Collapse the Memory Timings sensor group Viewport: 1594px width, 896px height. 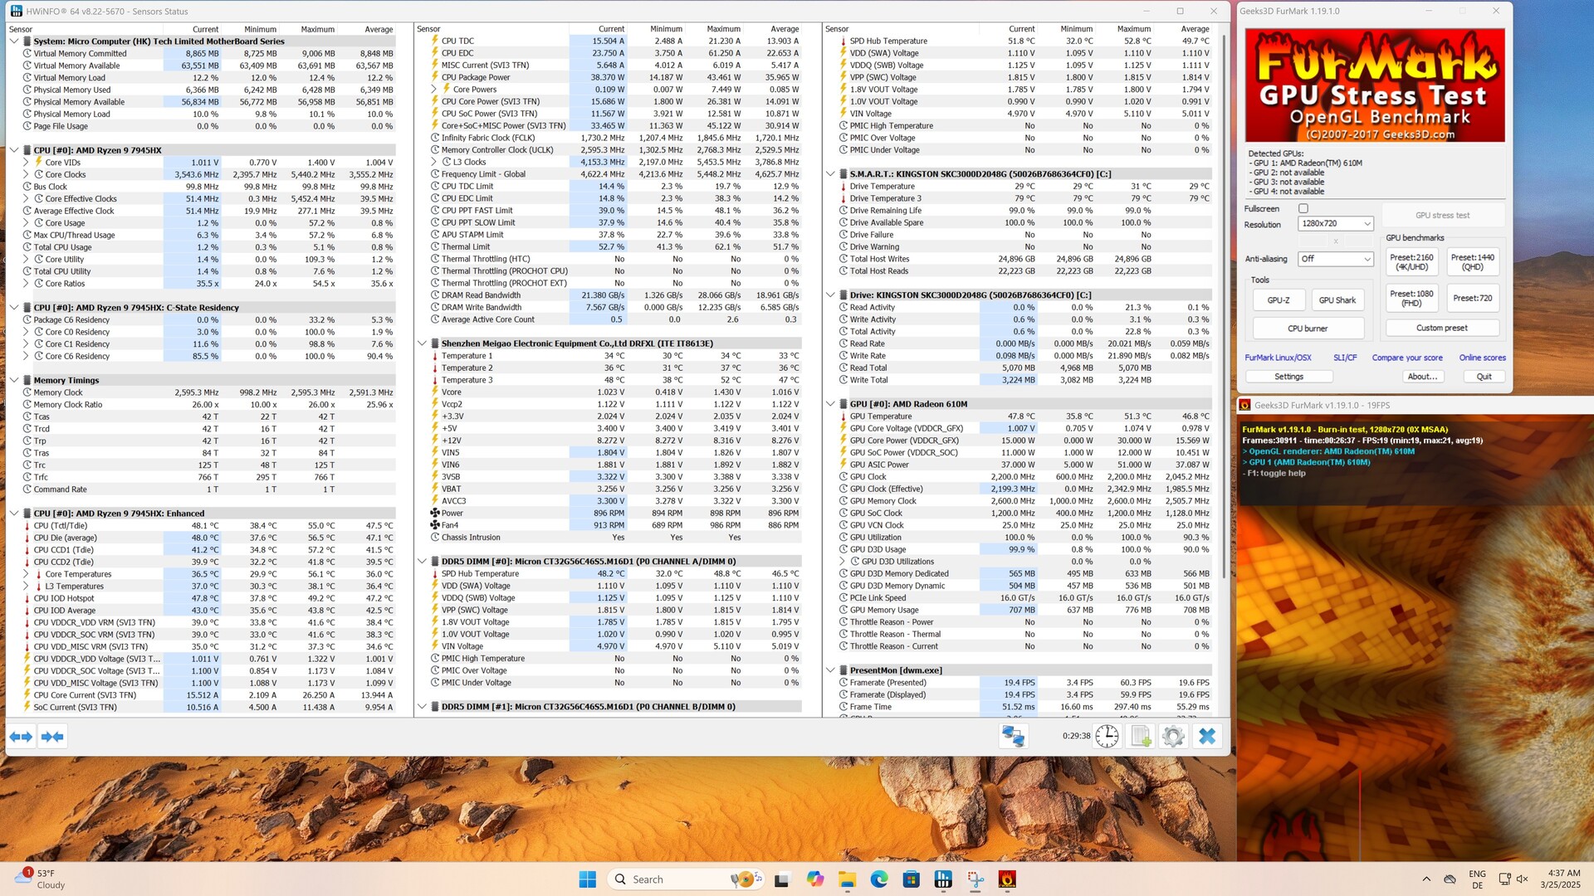(x=14, y=380)
